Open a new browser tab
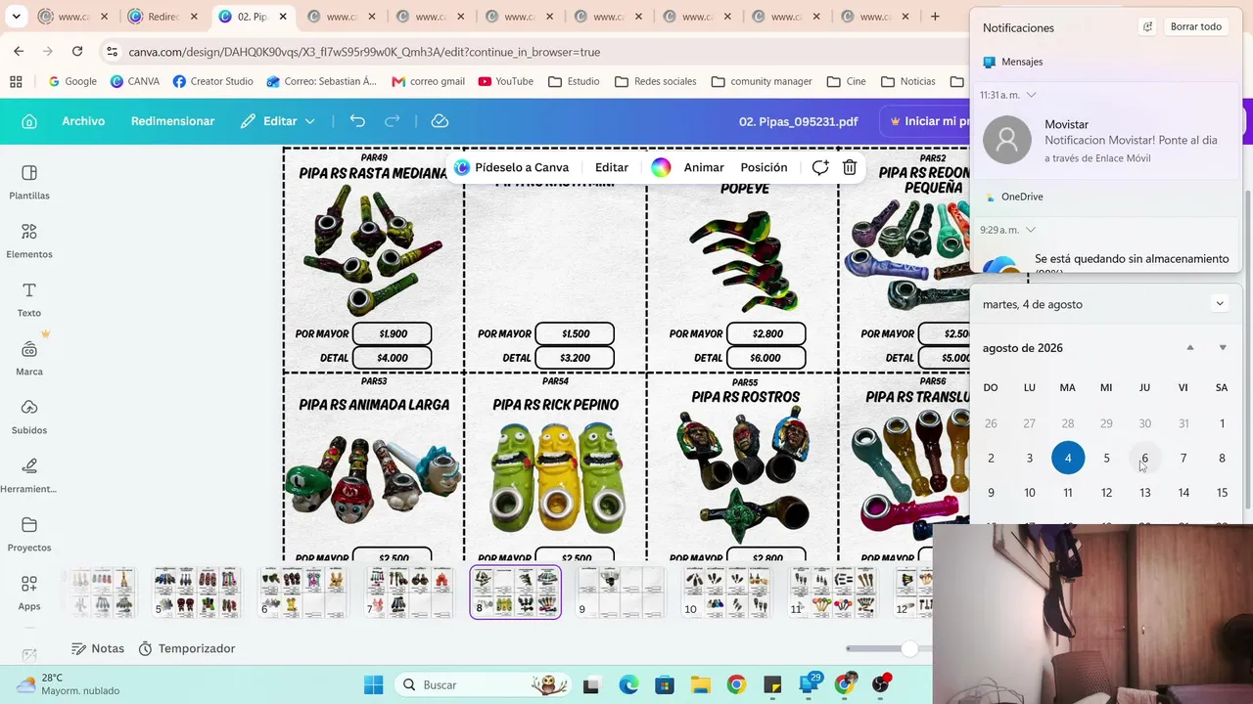 pyautogui.click(x=935, y=17)
